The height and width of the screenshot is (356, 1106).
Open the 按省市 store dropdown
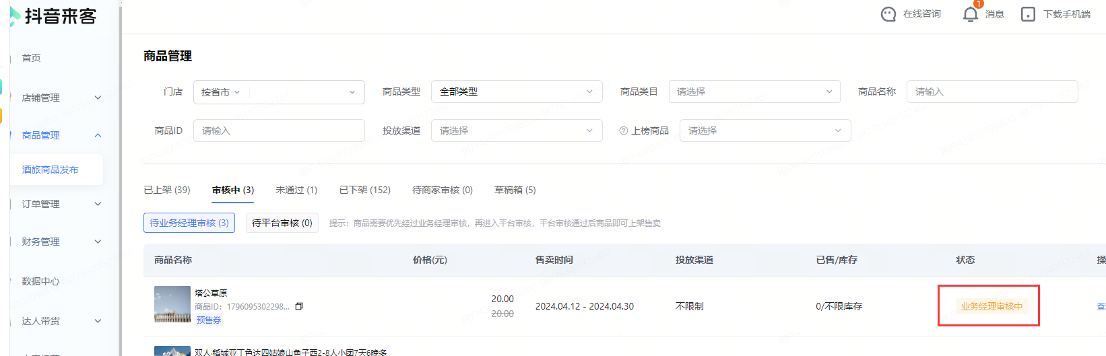(x=220, y=92)
